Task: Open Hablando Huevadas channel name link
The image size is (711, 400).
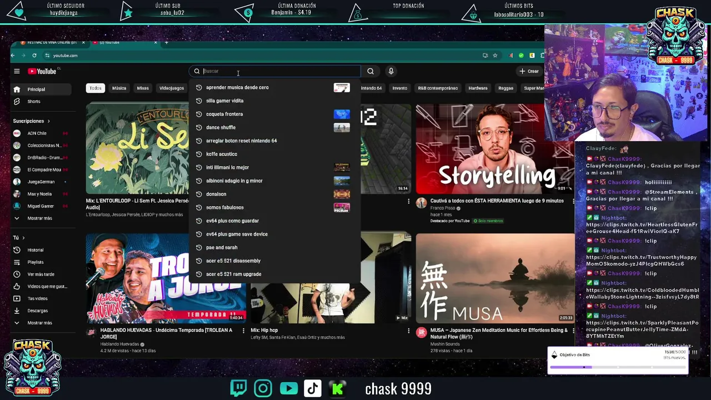Action: click(120, 344)
